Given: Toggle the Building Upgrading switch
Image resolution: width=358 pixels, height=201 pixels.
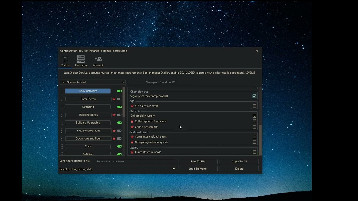Looking at the screenshot, I should (119, 123).
